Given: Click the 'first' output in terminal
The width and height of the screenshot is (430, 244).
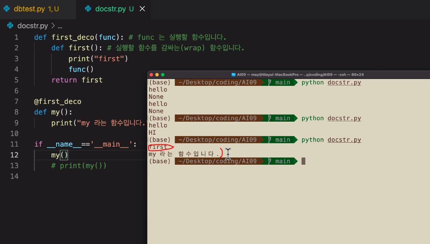Looking at the screenshot, I should tap(158, 147).
